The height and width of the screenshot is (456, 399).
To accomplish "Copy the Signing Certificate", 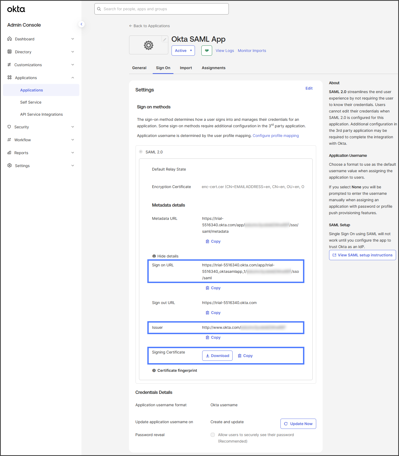I will (245, 356).
